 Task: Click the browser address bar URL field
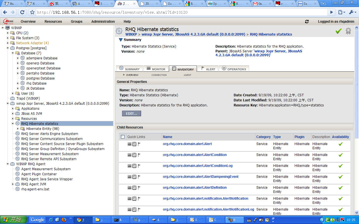pos(179,12)
